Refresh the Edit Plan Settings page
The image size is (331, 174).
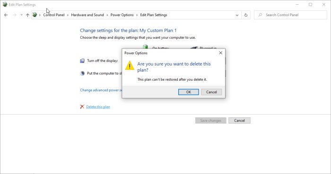tap(246, 15)
